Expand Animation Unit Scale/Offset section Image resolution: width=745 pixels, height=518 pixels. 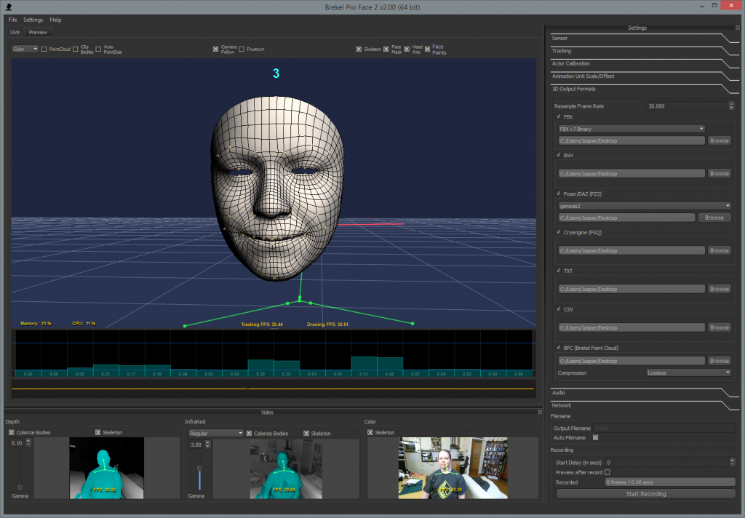[644, 76]
